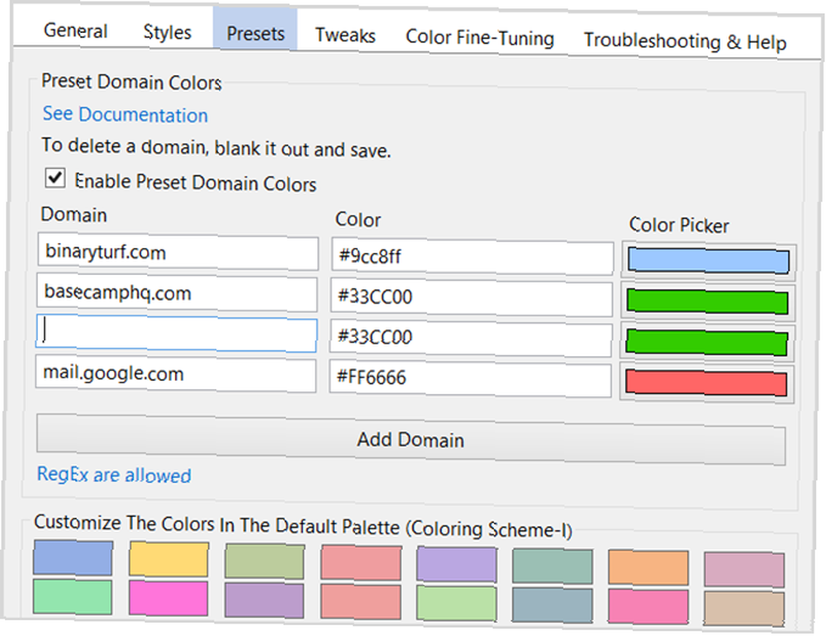Click the binaryturf.com domain field

click(178, 252)
